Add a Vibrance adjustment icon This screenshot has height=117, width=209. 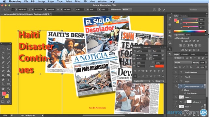[198, 41]
